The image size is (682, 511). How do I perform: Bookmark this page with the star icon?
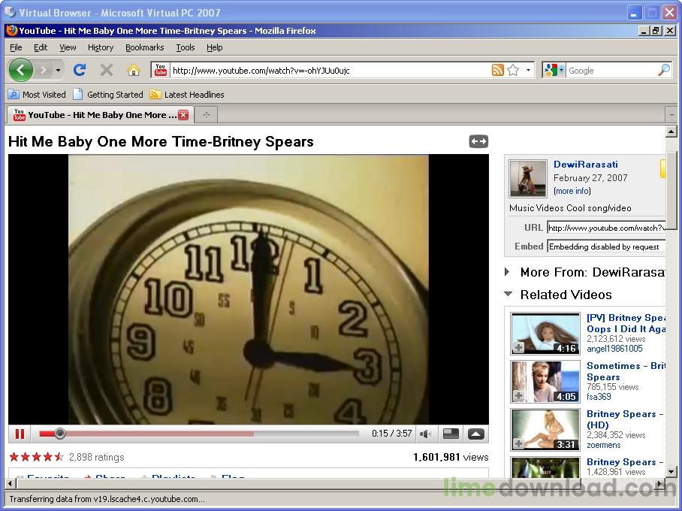point(513,70)
